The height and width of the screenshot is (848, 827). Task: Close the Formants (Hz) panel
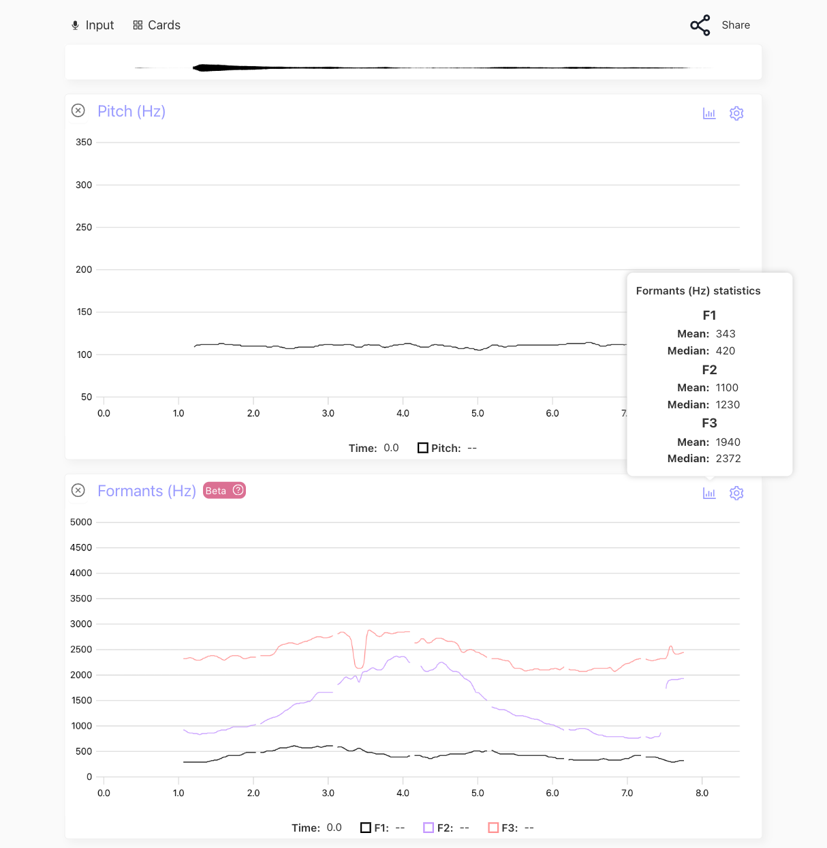click(x=78, y=490)
